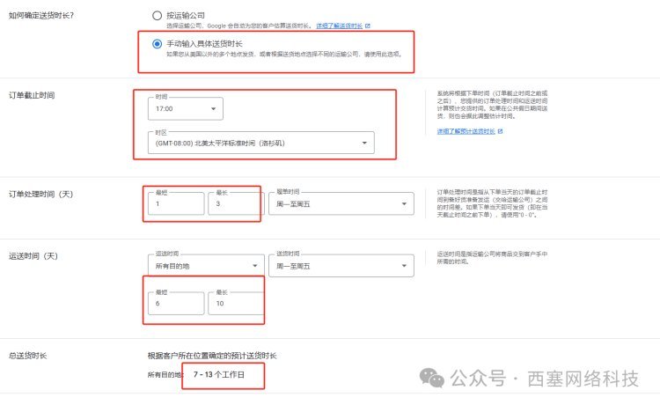Open the 详细了解送货时长 link
The image size is (660, 405).
[x=339, y=26]
